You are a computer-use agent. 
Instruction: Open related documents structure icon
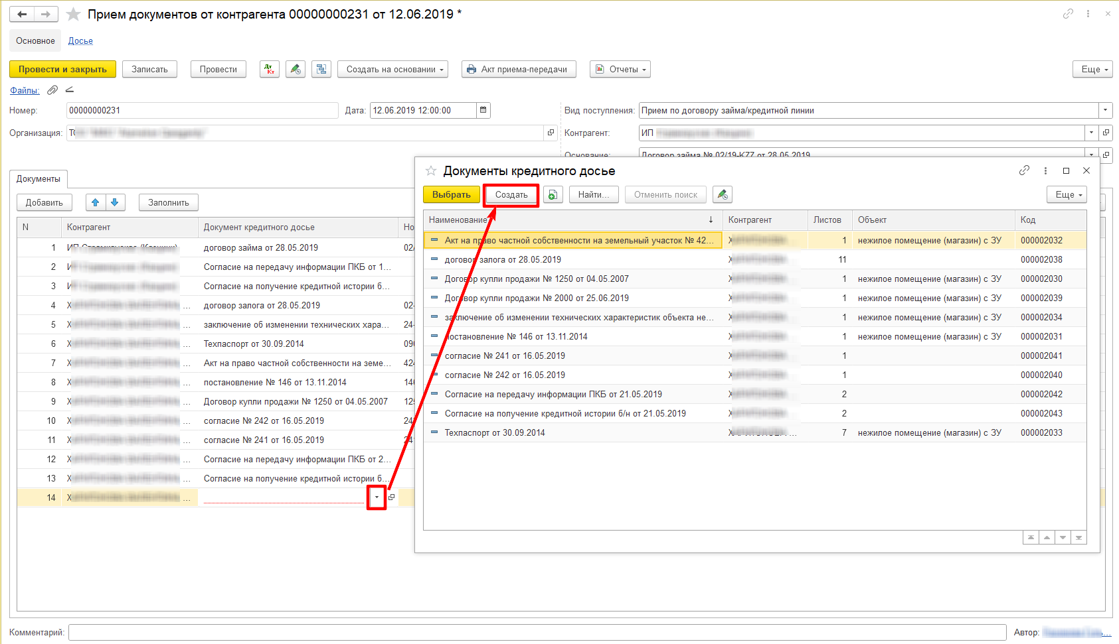click(321, 69)
